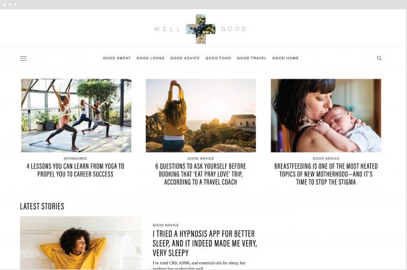Open the Good Looks menu item

(x=151, y=58)
